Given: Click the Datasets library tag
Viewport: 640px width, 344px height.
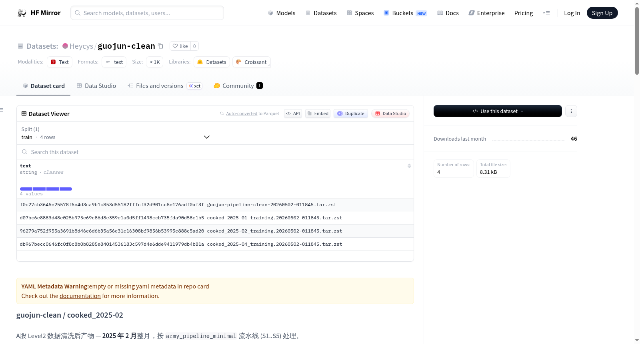Looking at the screenshot, I should point(212,62).
